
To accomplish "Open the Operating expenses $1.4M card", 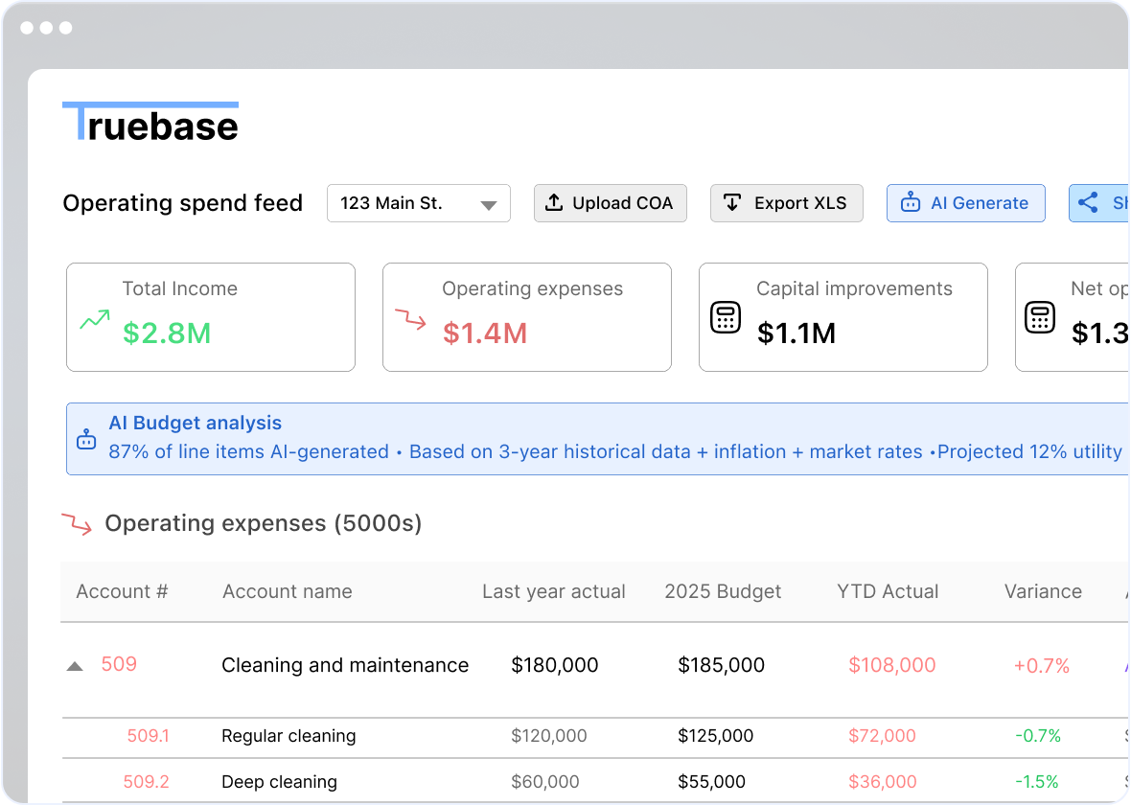I will [x=526, y=317].
